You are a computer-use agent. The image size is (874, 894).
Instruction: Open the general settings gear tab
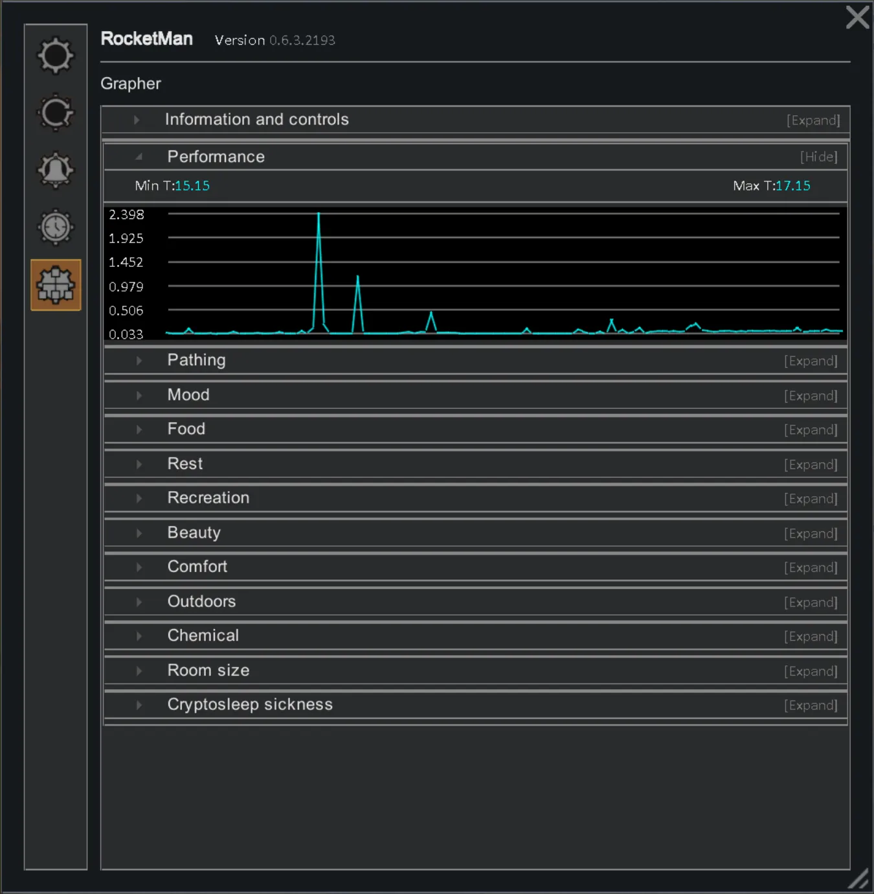pyautogui.click(x=56, y=56)
